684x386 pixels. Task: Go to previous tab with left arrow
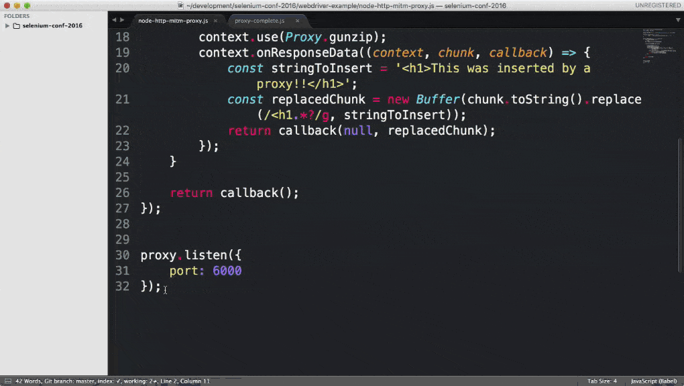click(x=114, y=20)
